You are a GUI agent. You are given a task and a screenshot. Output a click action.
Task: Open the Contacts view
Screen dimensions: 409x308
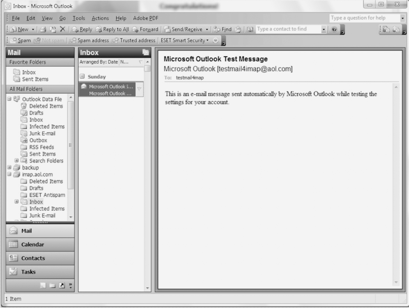click(40, 258)
